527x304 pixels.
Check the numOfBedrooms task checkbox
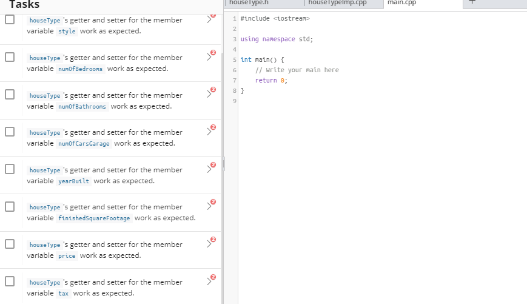pos(10,57)
